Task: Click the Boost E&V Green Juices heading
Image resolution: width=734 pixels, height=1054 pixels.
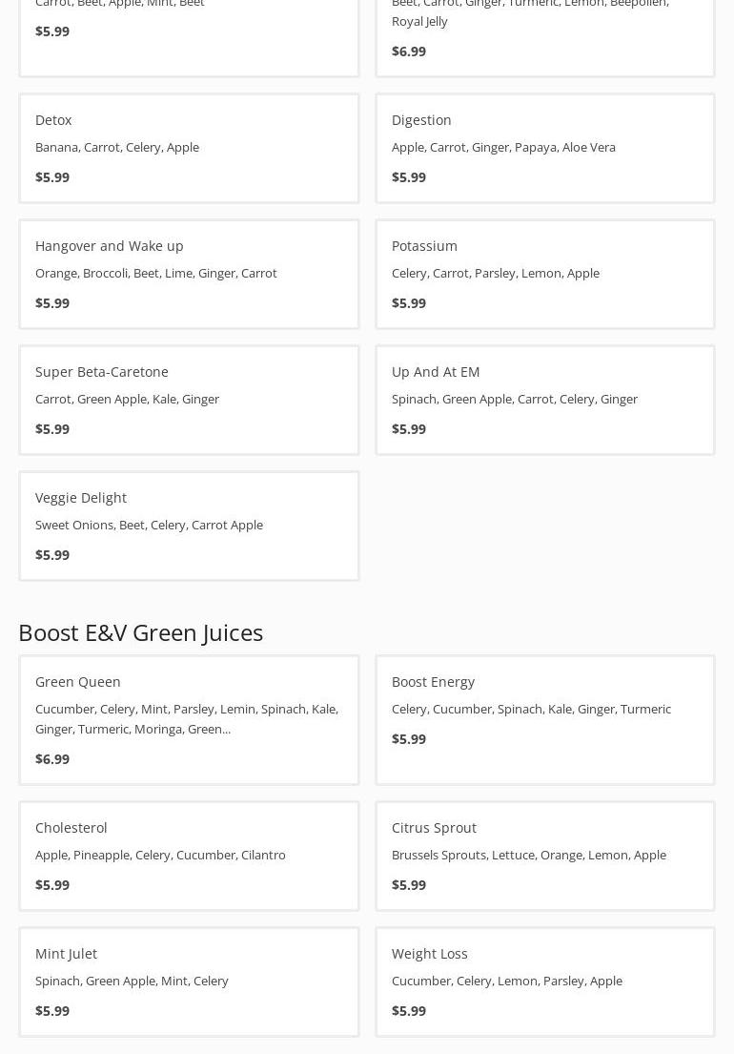Action: [x=140, y=632]
